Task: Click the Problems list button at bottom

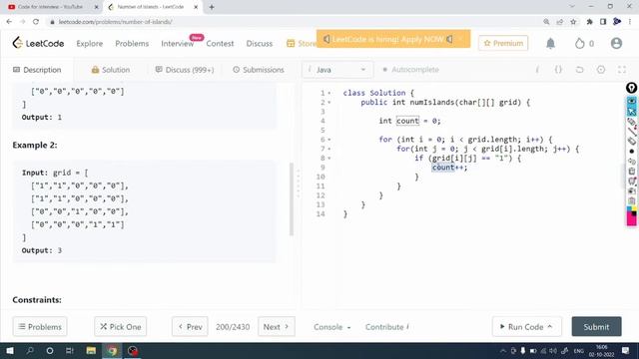Action: [x=40, y=326]
